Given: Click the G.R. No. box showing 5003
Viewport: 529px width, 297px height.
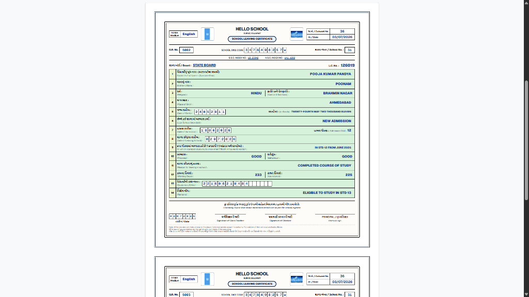Looking at the screenshot, I should click(186, 294).
